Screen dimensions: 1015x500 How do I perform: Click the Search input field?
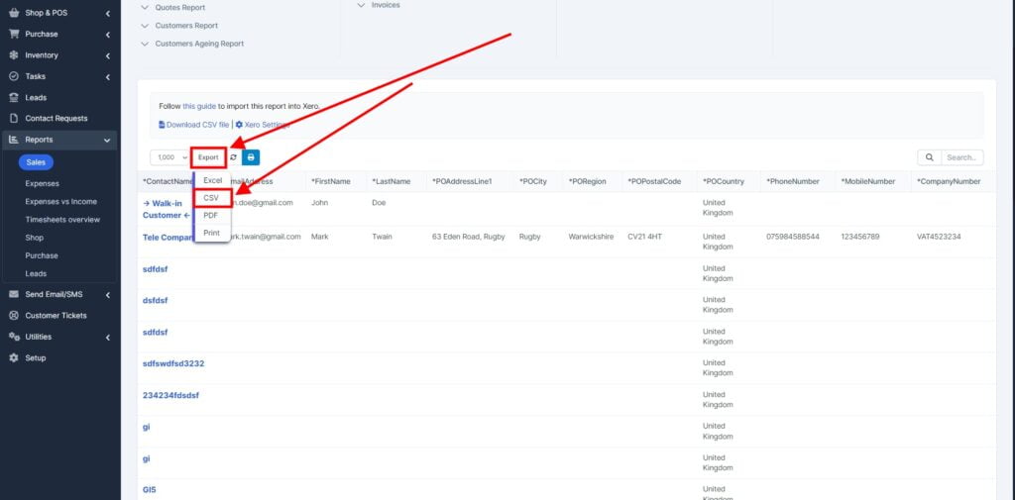[x=961, y=157]
